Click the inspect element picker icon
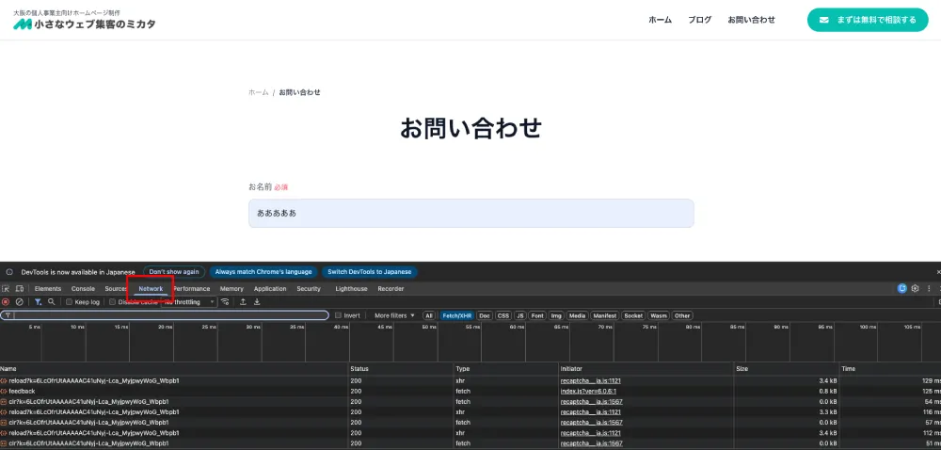 pos(6,289)
